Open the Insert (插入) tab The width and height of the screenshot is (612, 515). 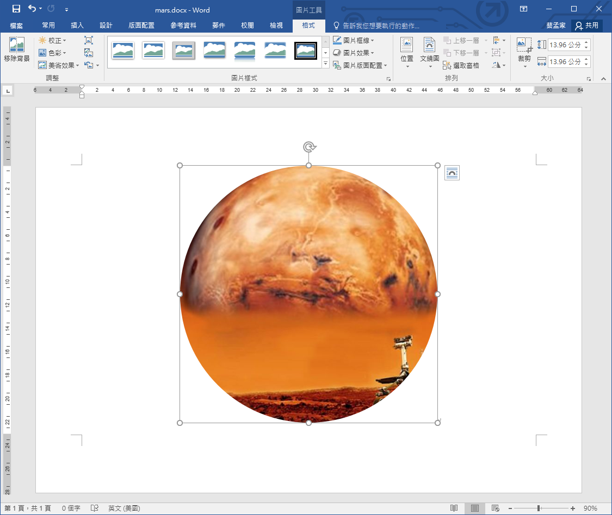[77, 26]
